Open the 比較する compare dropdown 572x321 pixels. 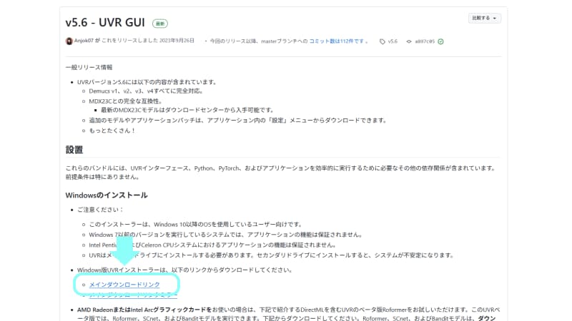tap(485, 19)
